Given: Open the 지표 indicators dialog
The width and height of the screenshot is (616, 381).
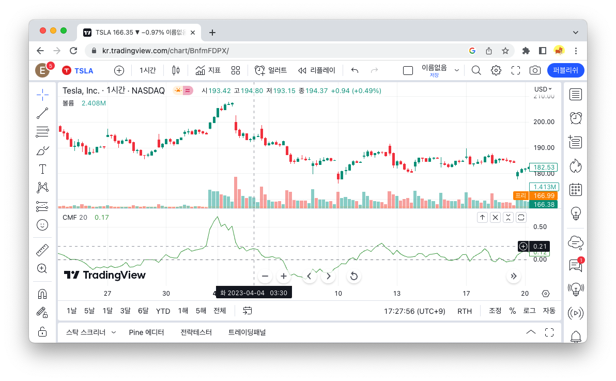Looking at the screenshot, I should tap(208, 70).
